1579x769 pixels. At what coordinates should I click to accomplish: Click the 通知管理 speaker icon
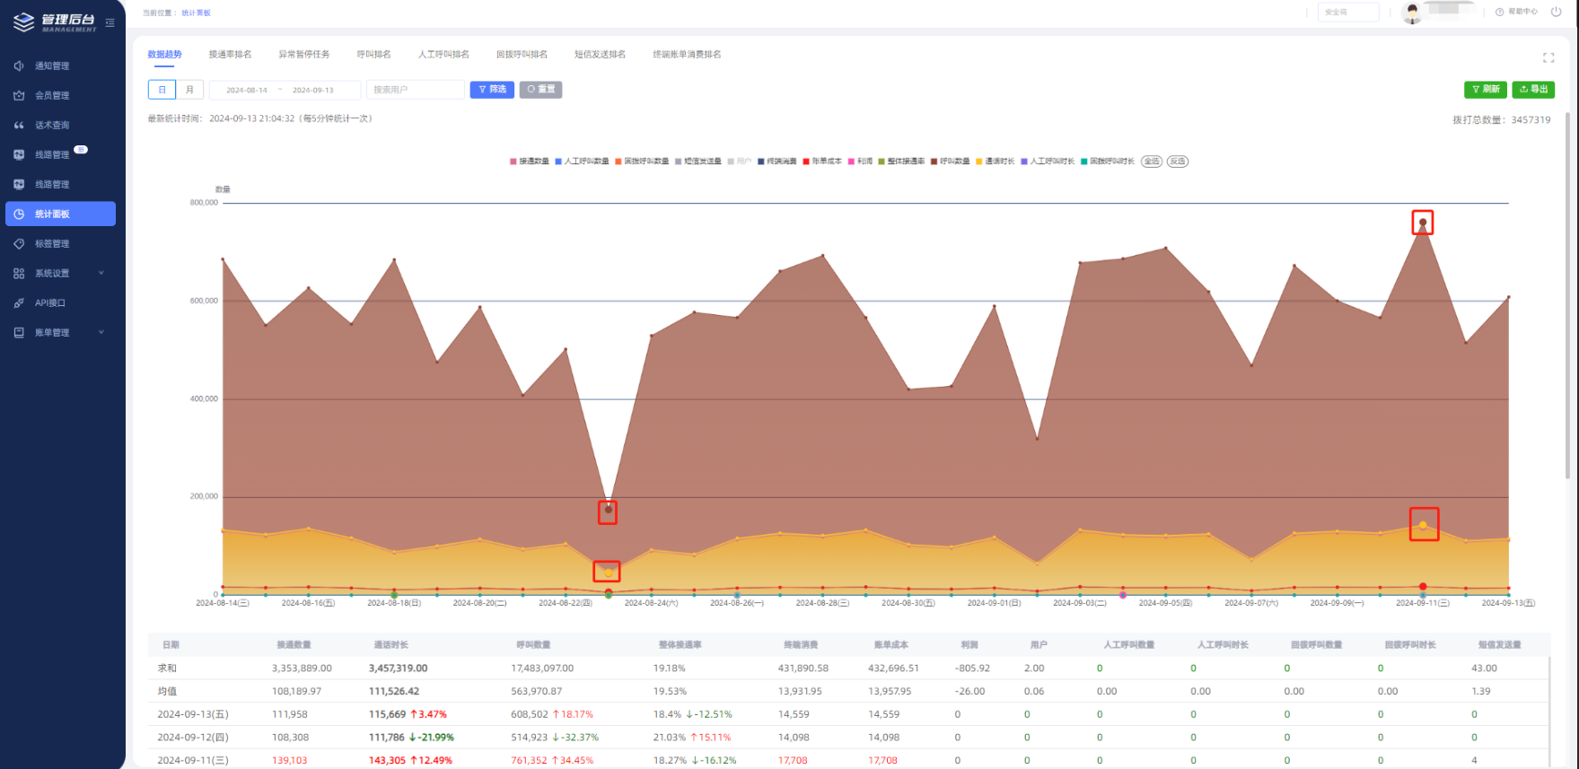(x=19, y=66)
